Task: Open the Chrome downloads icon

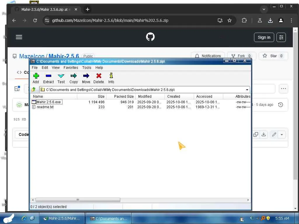Action: click(x=270, y=20)
